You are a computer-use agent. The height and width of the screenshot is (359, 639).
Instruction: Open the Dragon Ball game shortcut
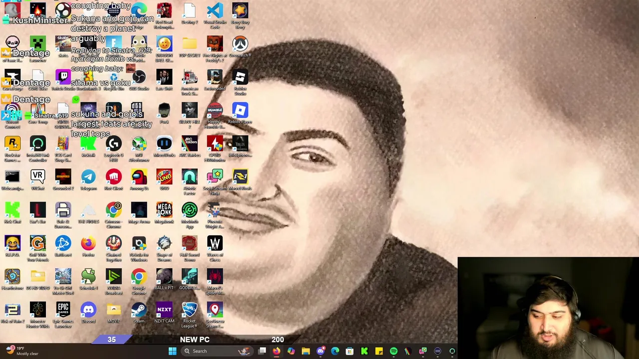point(164,49)
